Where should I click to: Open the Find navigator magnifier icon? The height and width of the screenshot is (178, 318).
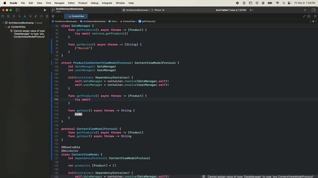[19, 16]
